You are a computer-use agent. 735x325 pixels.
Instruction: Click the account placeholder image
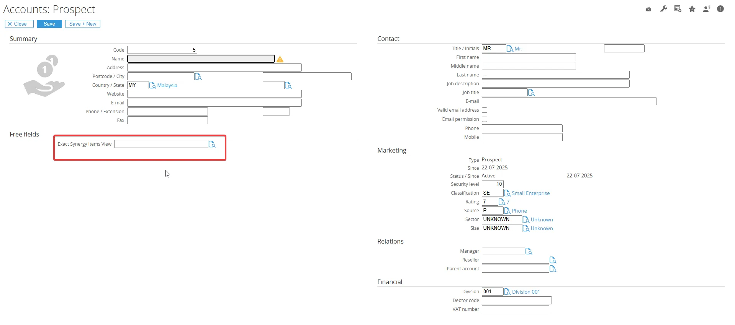pos(44,76)
